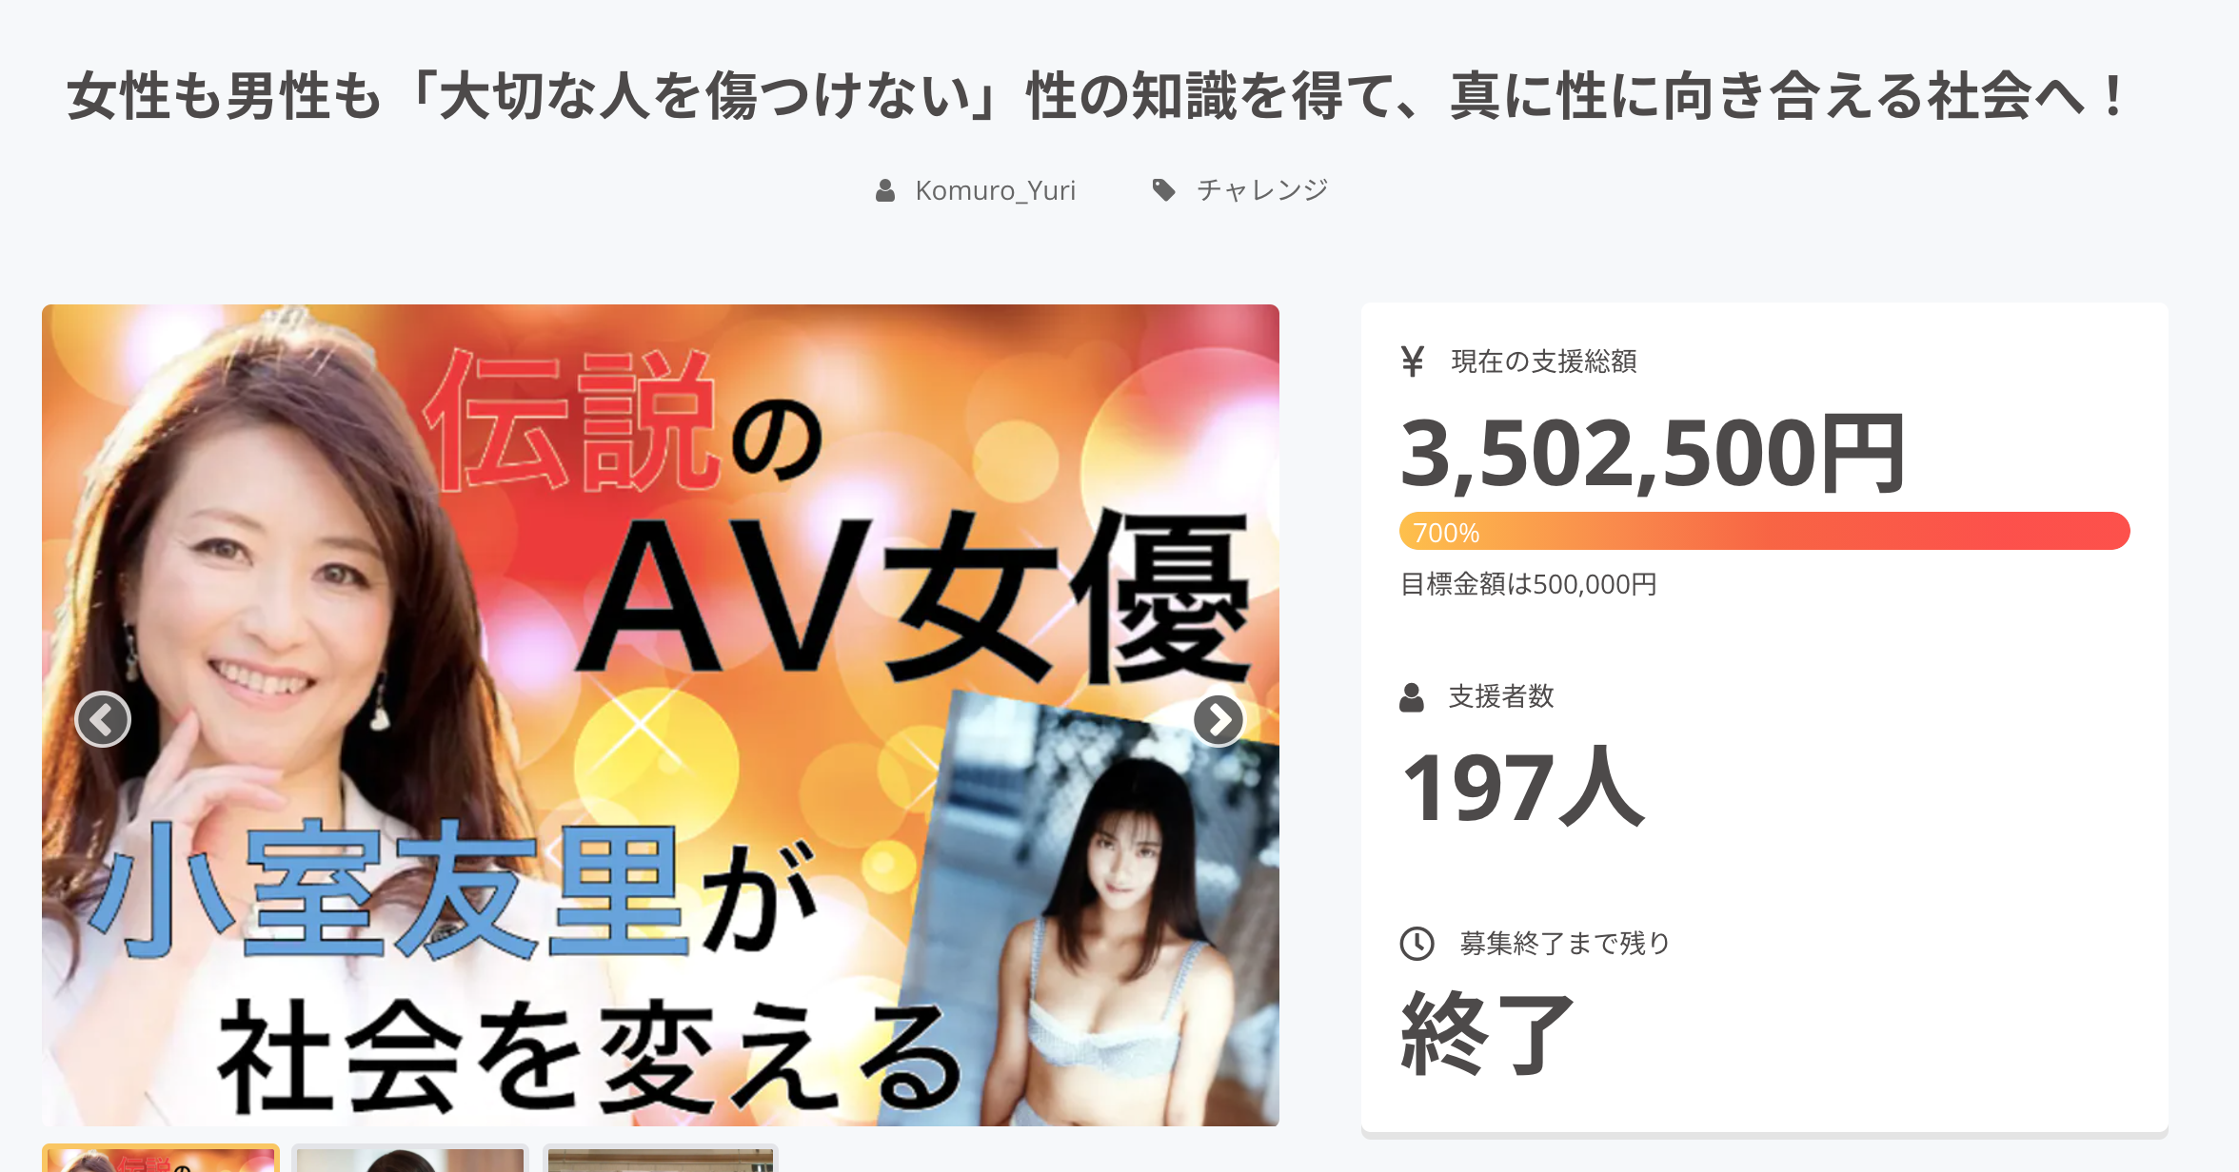Click the tag icon beside チャレンジ

tap(1163, 190)
